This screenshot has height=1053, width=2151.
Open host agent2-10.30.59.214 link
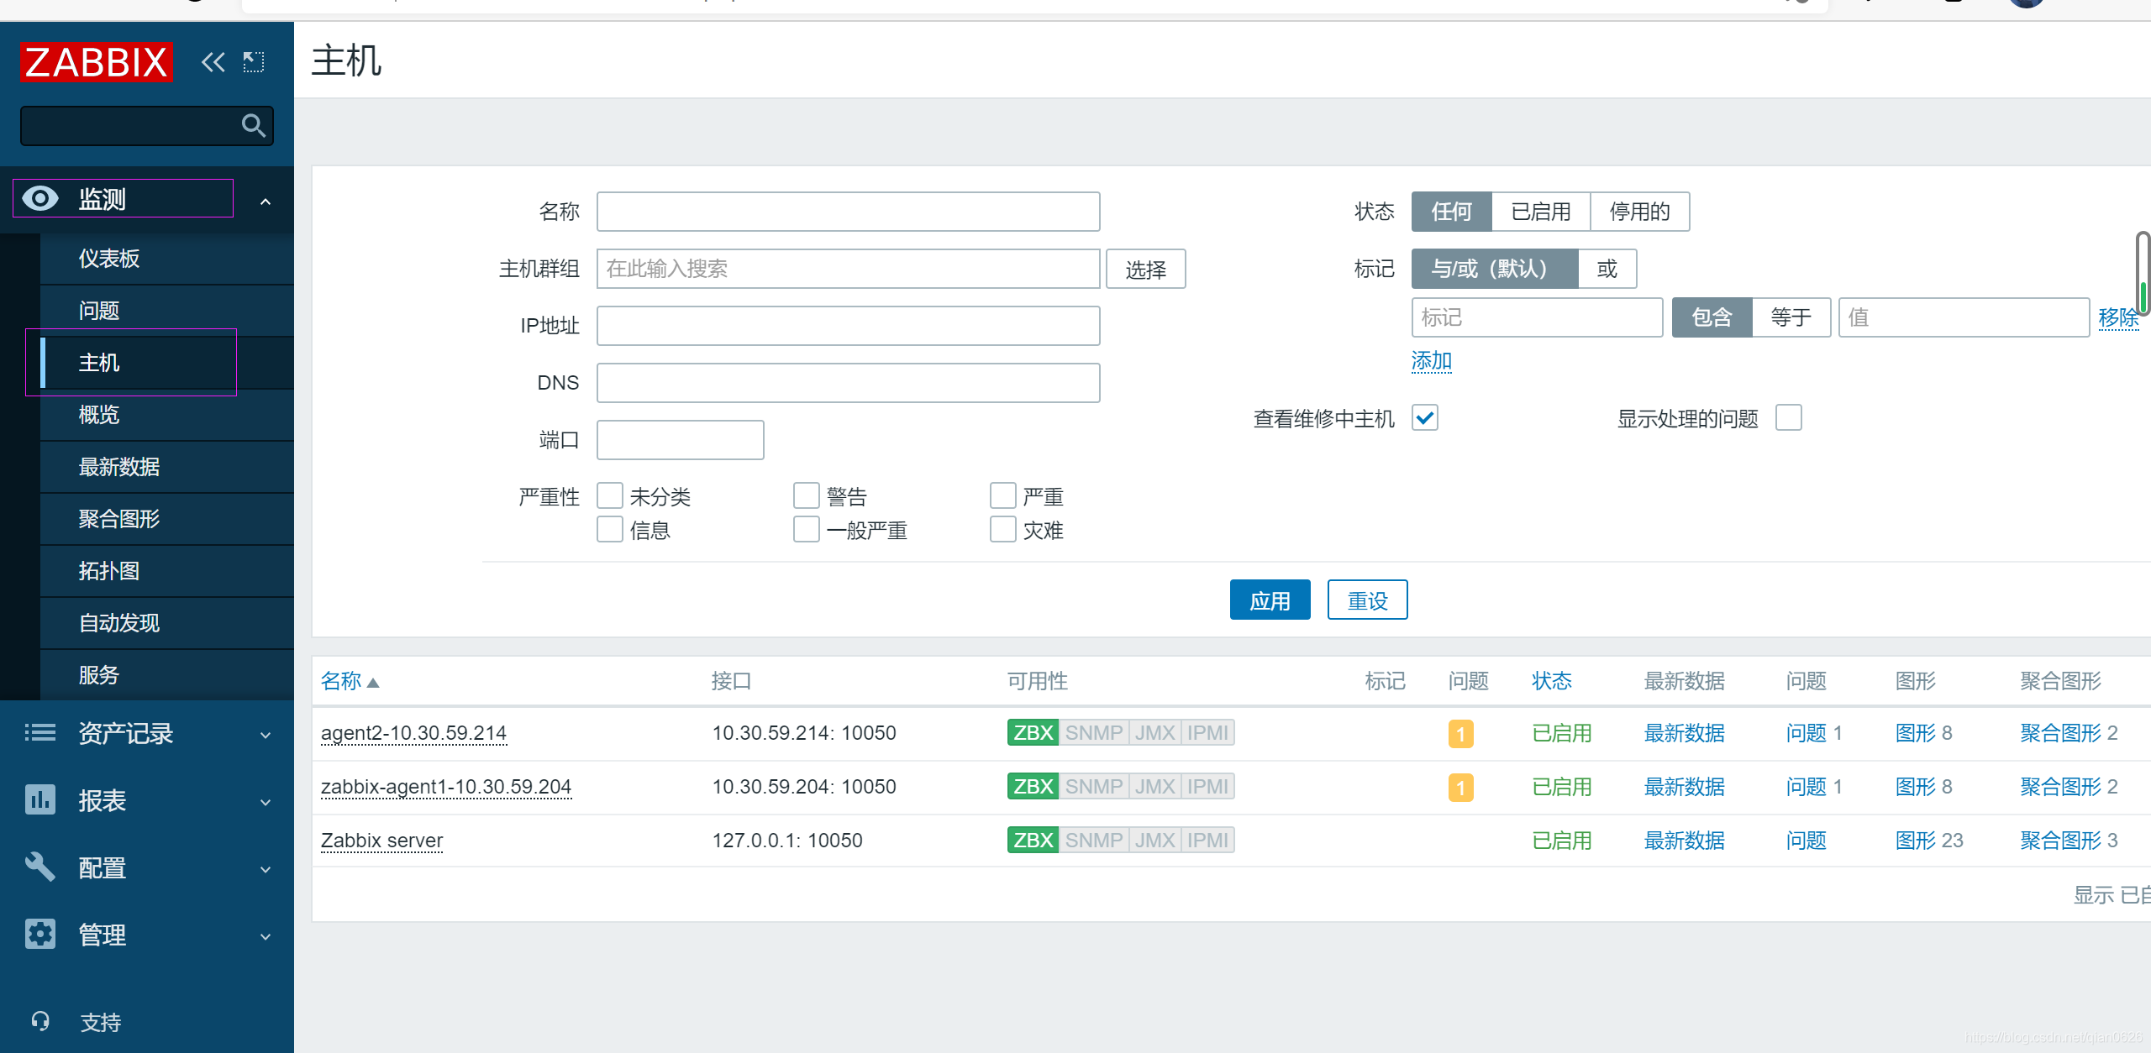point(413,733)
